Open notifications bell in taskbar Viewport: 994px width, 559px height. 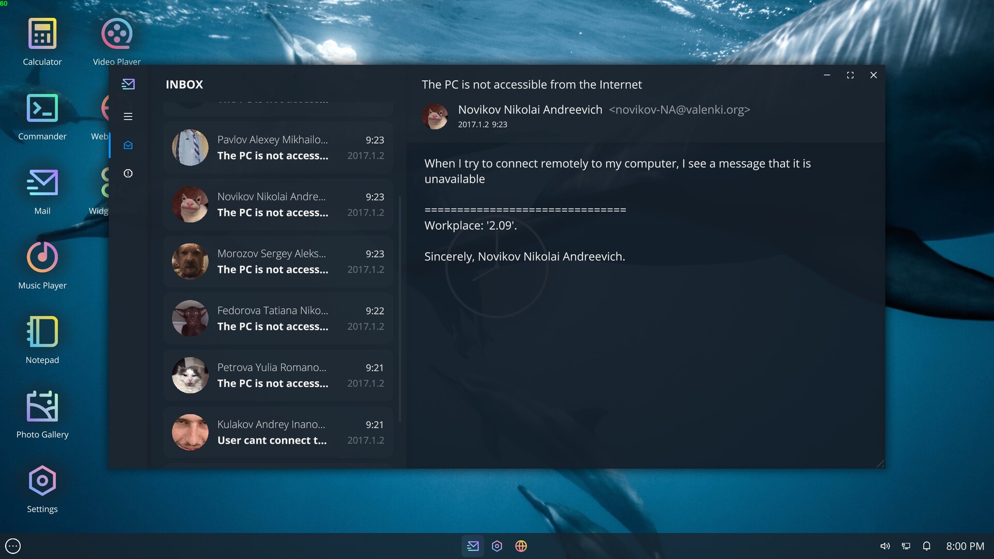[x=927, y=546]
